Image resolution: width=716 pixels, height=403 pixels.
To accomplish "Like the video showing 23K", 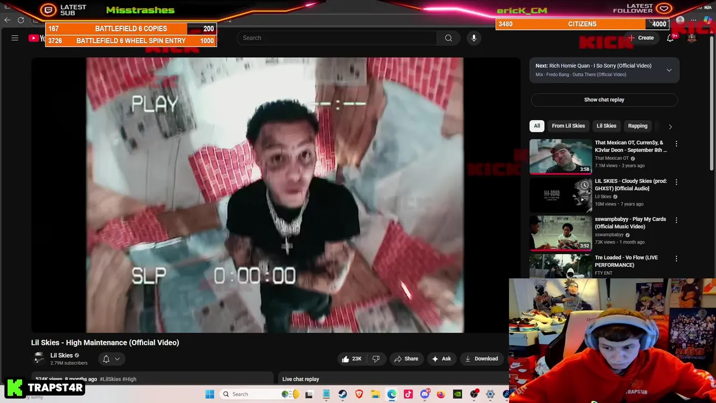I will [351, 359].
